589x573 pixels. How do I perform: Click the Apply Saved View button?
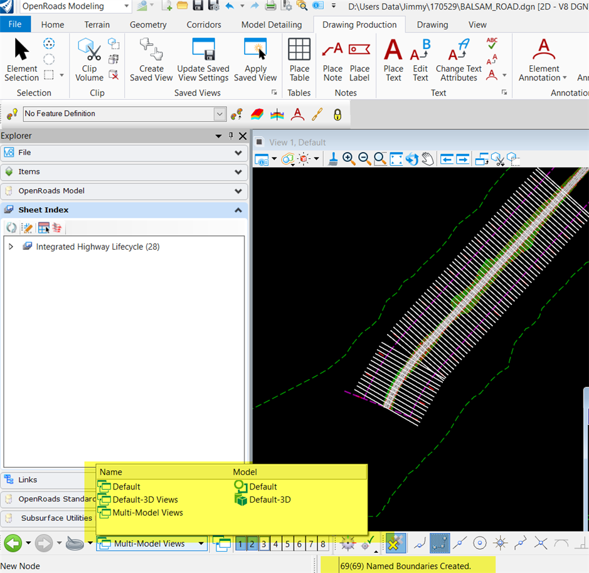coord(255,60)
